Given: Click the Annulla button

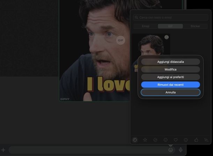Looking at the screenshot, I should pos(170,92).
